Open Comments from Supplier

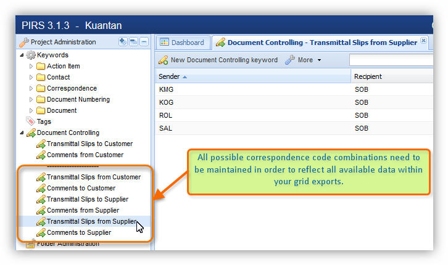point(83,211)
